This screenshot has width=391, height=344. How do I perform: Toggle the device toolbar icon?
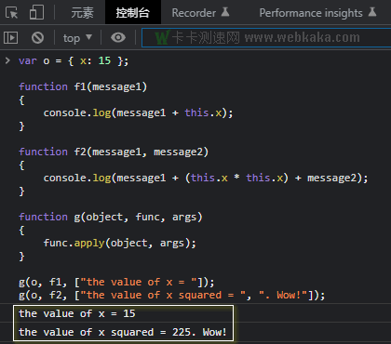coord(36,13)
